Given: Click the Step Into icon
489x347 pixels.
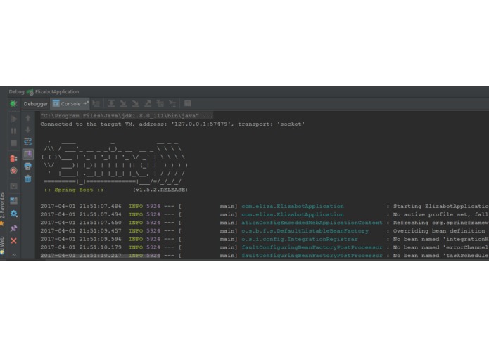Looking at the screenshot, I should pyautogui.click(x=123, y=103).
